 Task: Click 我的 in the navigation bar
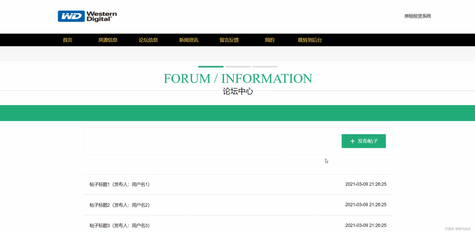coord(270,40)
